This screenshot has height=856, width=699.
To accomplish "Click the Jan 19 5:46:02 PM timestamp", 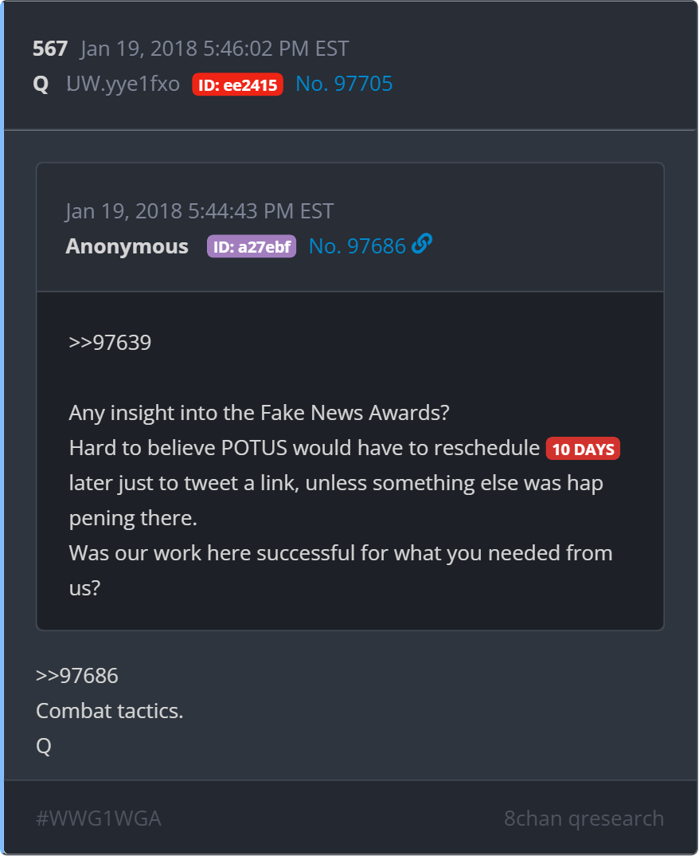I will [214, 49].
